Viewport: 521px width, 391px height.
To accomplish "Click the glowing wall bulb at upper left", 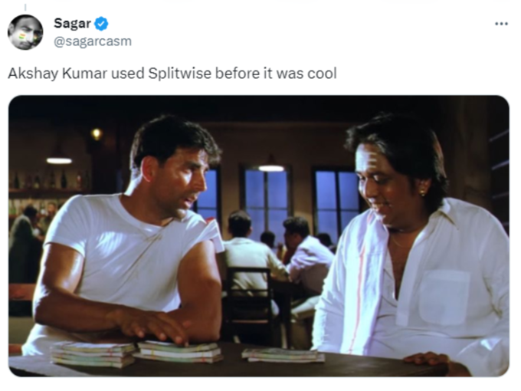I will [97, 134].
